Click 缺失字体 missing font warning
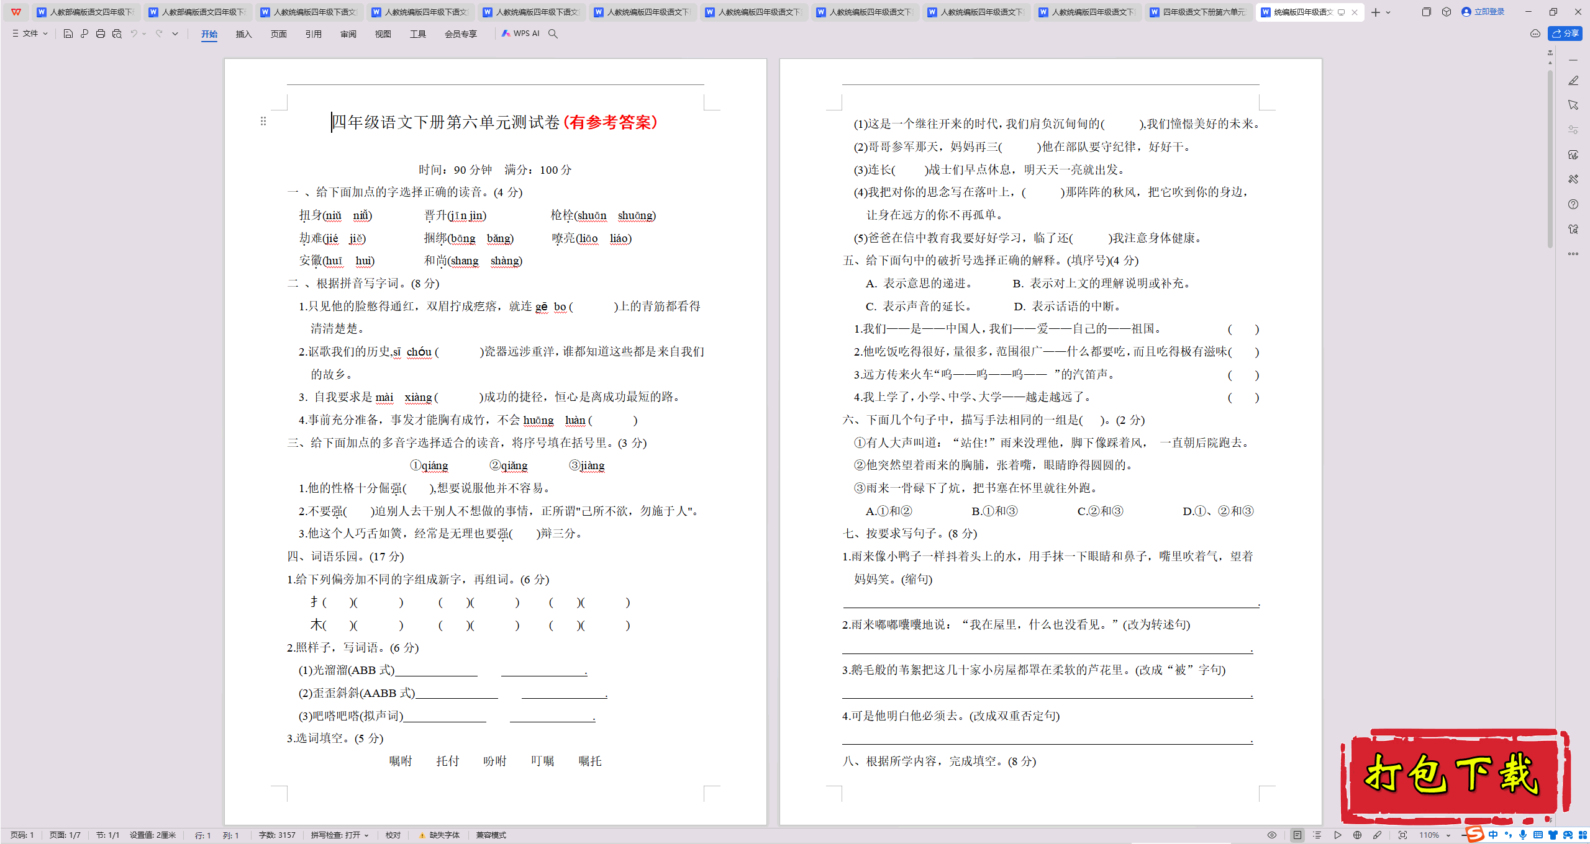The width and height of the screenshot is (1590, 844). pyautogui.click(x=440, y=835)
